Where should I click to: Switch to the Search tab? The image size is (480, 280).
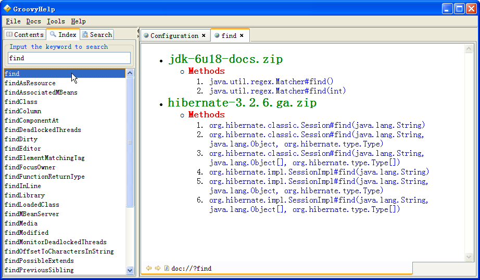click(97, 35)
